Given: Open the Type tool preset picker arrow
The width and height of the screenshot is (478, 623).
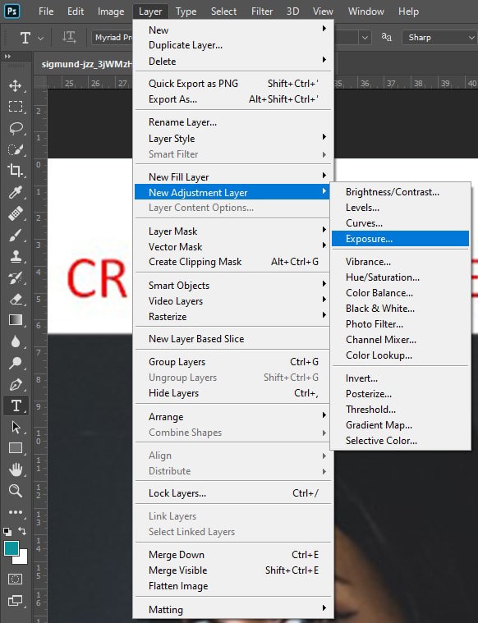Looking at the screenshot, I should pyautogui.click(x=40, y=38).
